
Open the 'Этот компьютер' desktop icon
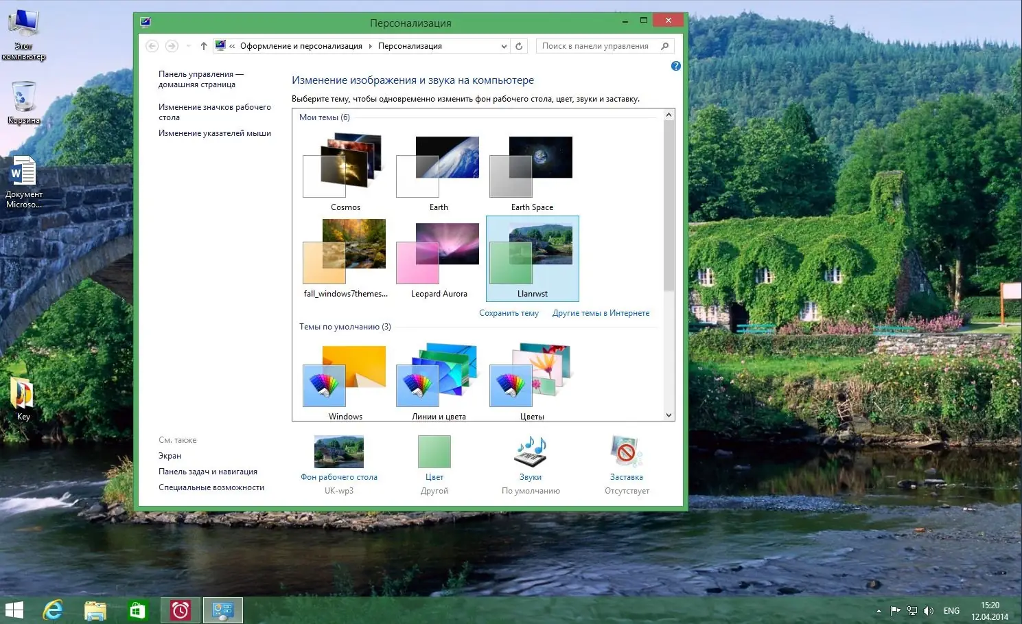(23, 35)
